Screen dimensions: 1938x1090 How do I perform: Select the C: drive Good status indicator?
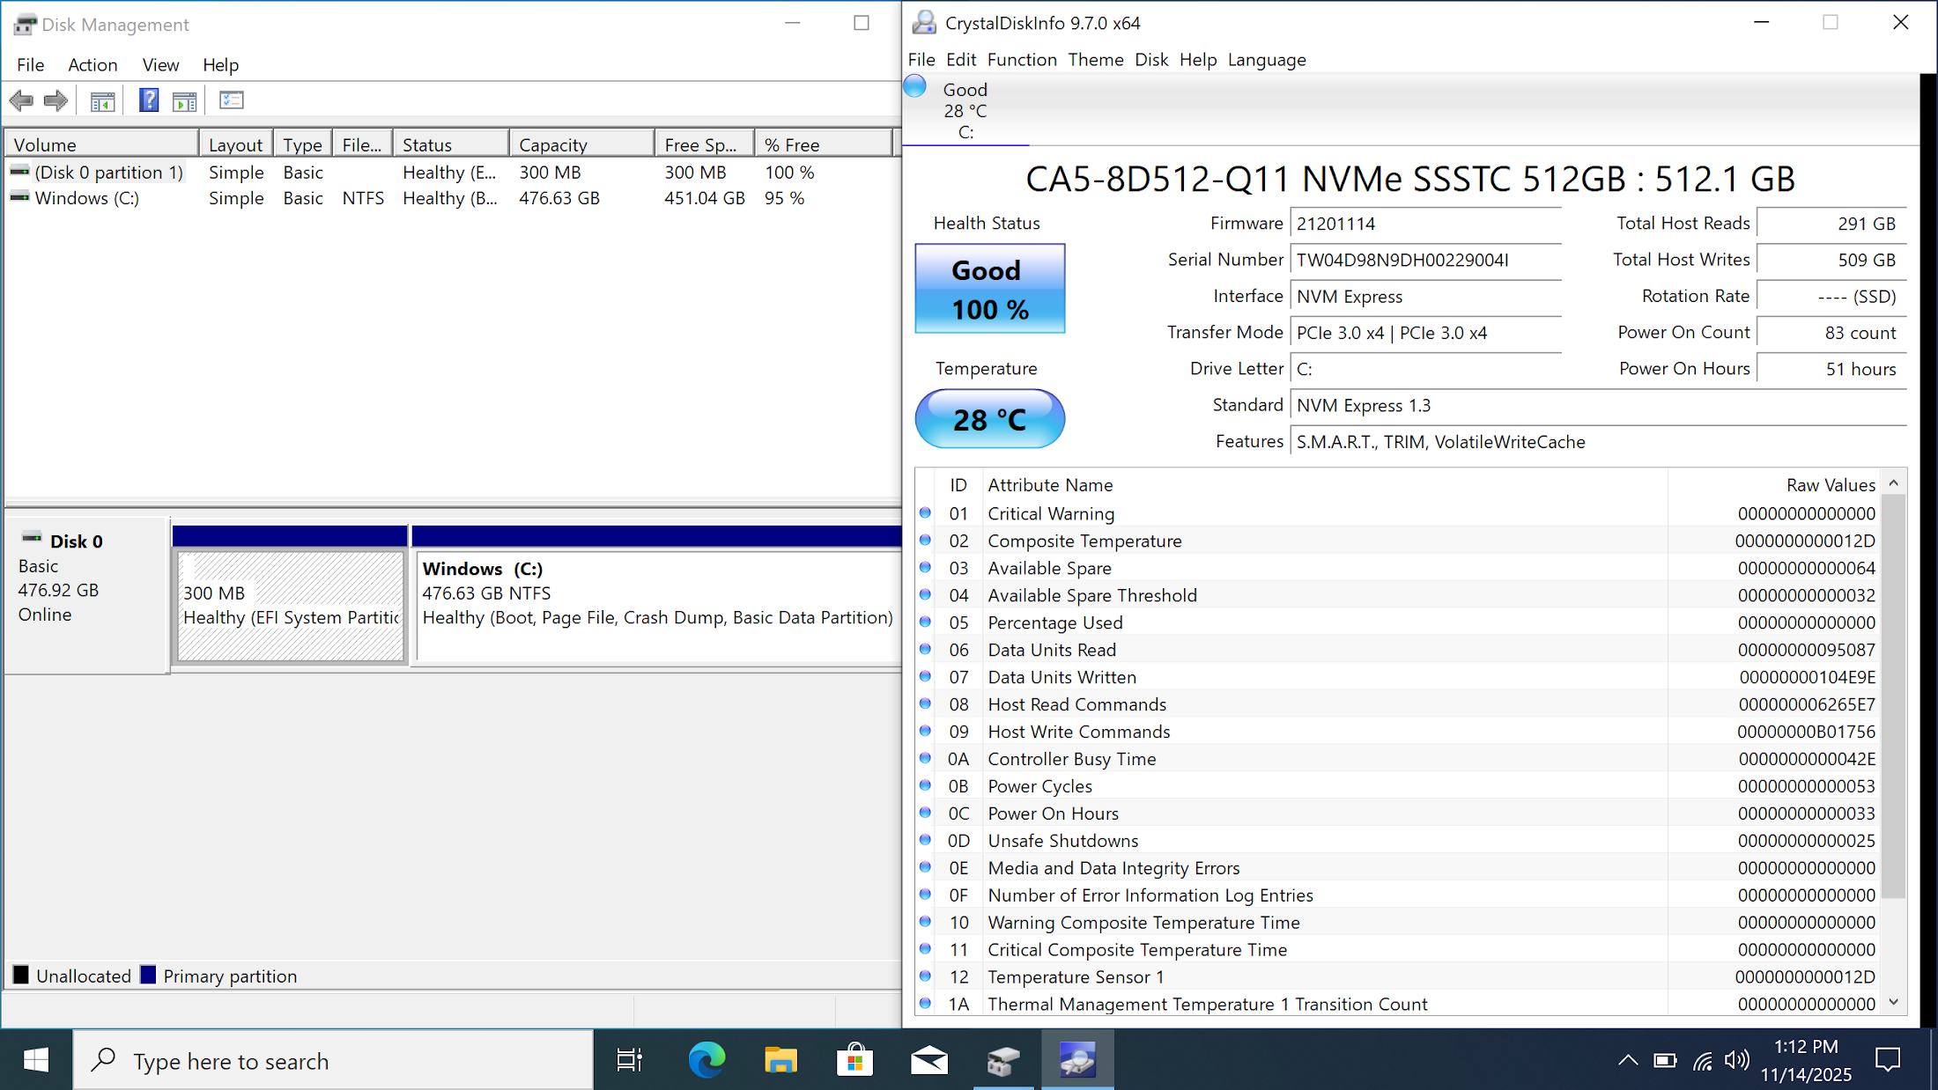tap(965, 110)
